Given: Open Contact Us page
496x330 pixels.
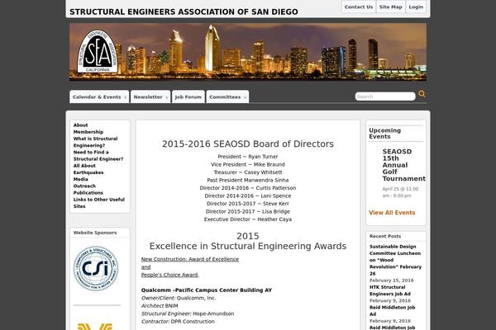Looking at the screenshot, I should (359, 7).
